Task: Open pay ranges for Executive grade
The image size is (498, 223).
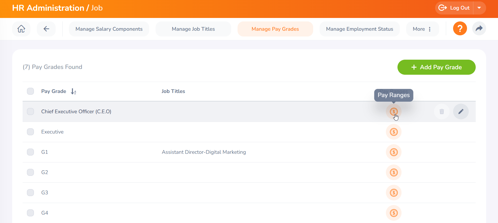Action: (393, 132)
